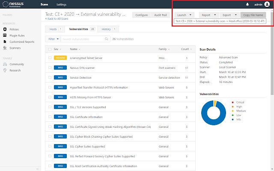
Task: Click the Customized Reports document icon
Action: (x=5, y=42)
